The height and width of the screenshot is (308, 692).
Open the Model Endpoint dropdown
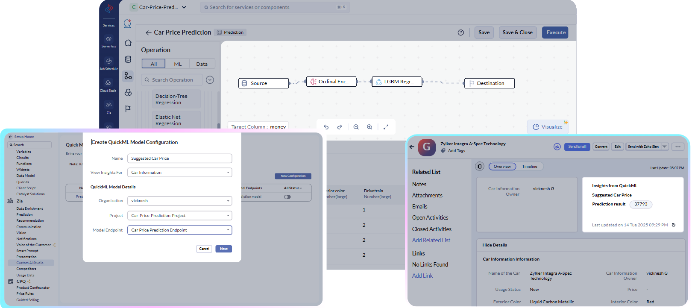click(180, 230)
